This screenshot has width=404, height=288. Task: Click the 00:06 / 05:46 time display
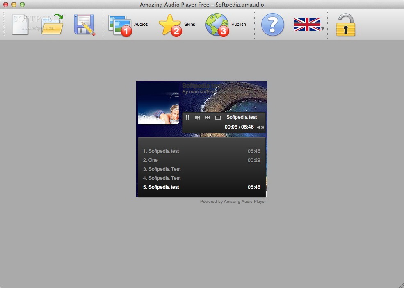pyautogui.click(x=239, y=127)
